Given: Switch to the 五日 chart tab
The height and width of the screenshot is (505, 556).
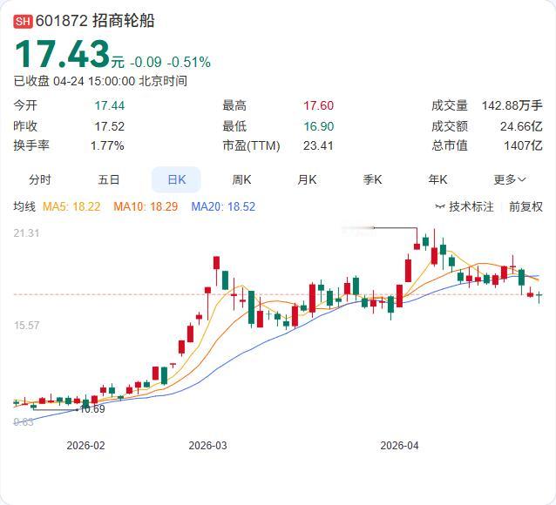Looking at the screenshot, I should click(x=109, y=179).
